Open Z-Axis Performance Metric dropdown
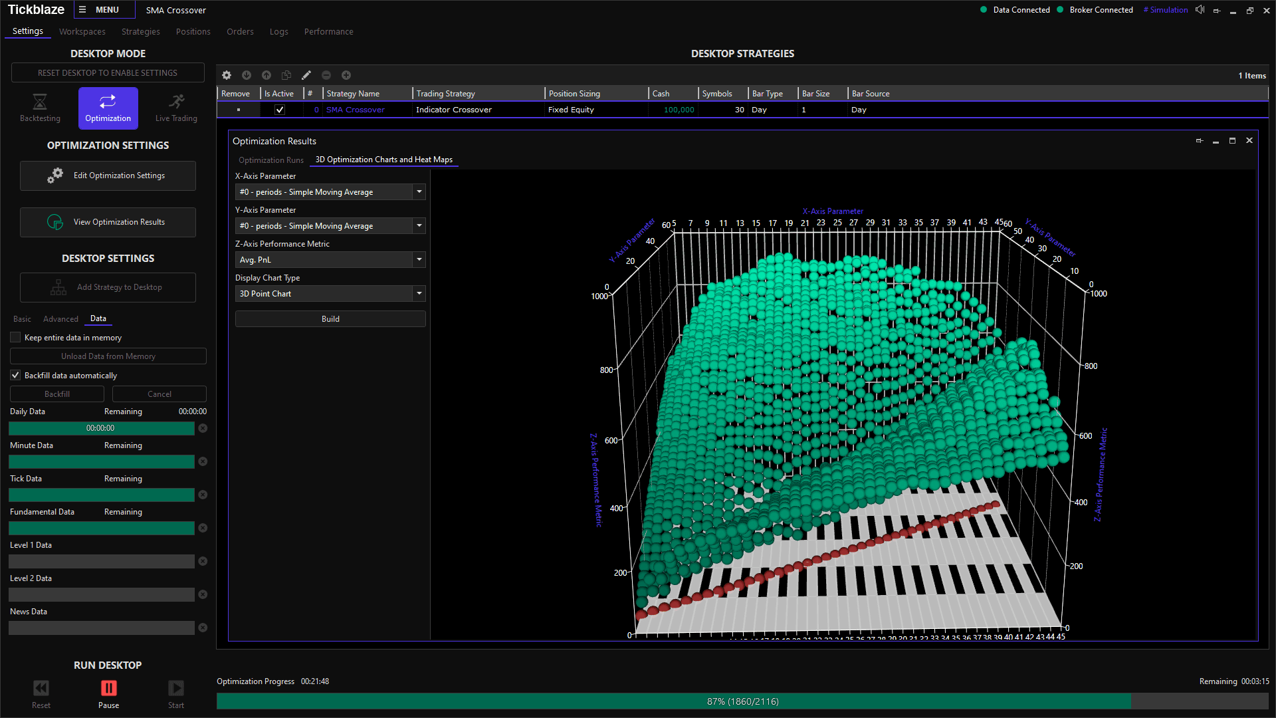The image size is (1276, 718). click(x=419, y=260)
